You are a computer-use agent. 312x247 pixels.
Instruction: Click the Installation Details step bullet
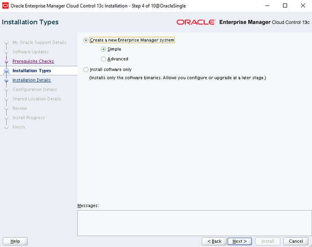click(6, 80)
